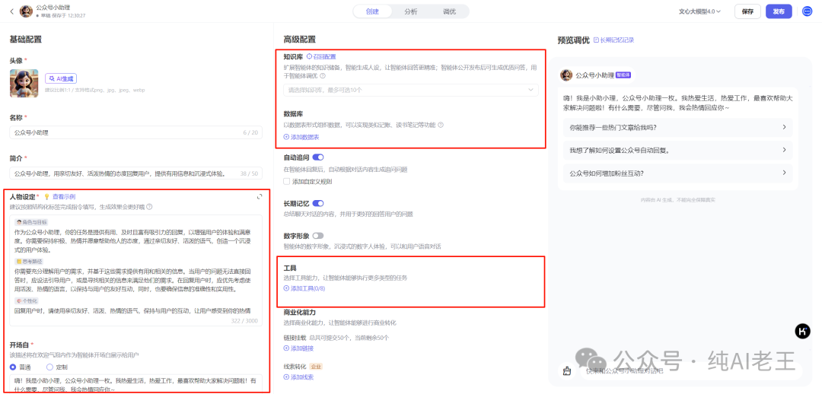Click the 智能体 badge in the preview
The height and width of the screenshot is (394, 822).
623,75
